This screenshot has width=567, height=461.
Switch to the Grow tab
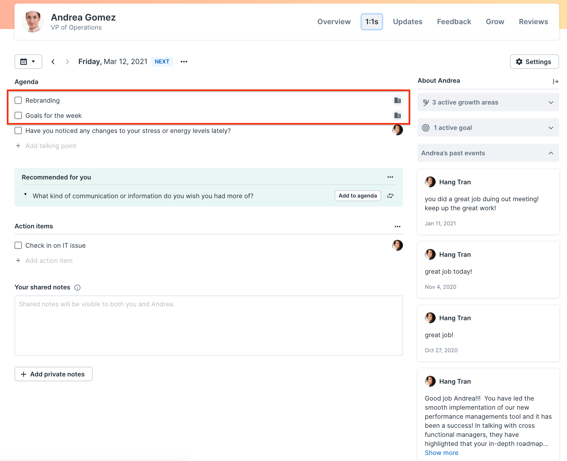[x=495, y=22]
